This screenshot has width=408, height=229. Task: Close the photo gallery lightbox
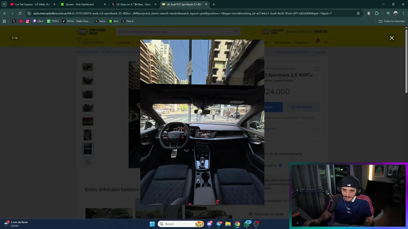click(x=392, y=38)
